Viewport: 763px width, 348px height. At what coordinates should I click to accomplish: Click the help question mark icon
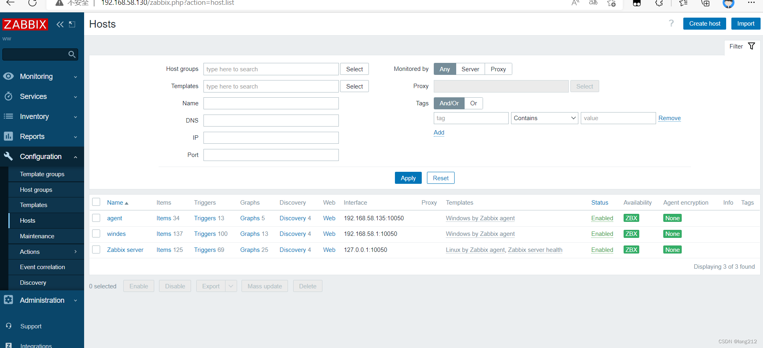coord(671,24)
